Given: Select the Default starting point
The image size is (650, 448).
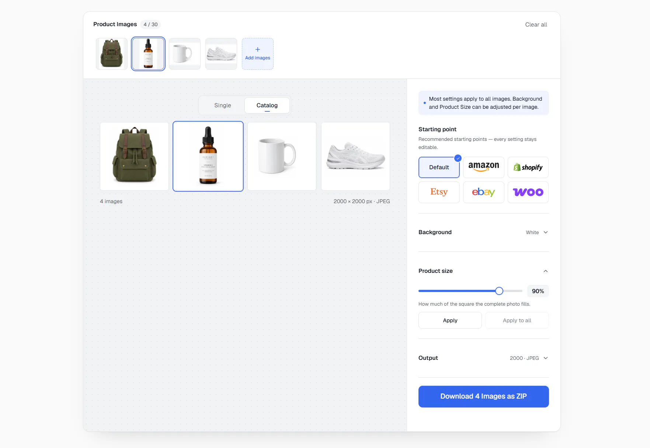Looking at the screenshot, I should 439,167.
